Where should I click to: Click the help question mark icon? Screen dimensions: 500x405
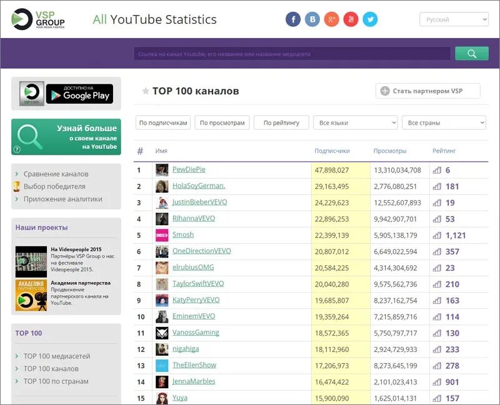click(17, 149)
